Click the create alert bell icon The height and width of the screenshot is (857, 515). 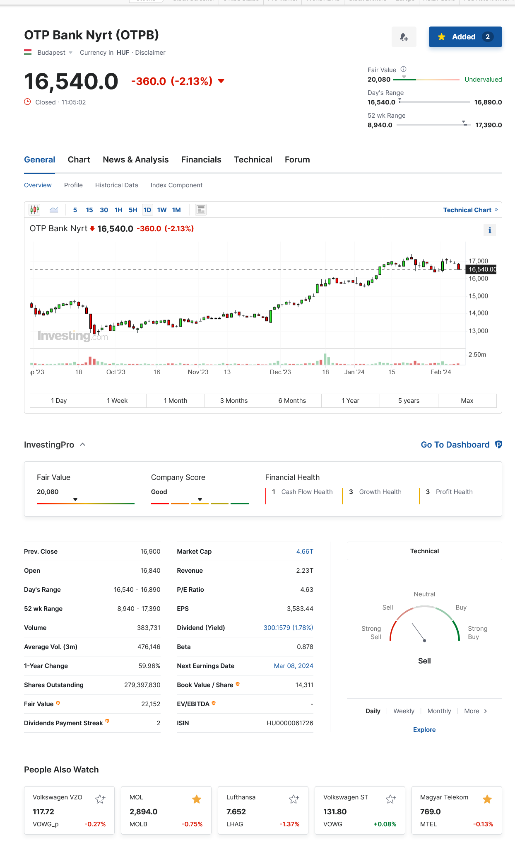404,37
